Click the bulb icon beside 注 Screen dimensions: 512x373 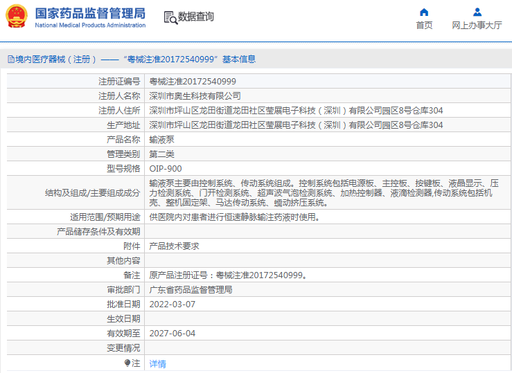[x=127, y=363]
